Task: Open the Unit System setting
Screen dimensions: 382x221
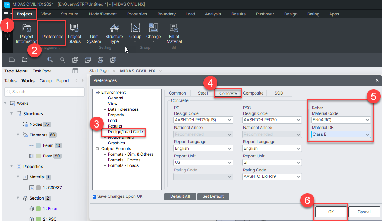Action: [x=94, y=39]
